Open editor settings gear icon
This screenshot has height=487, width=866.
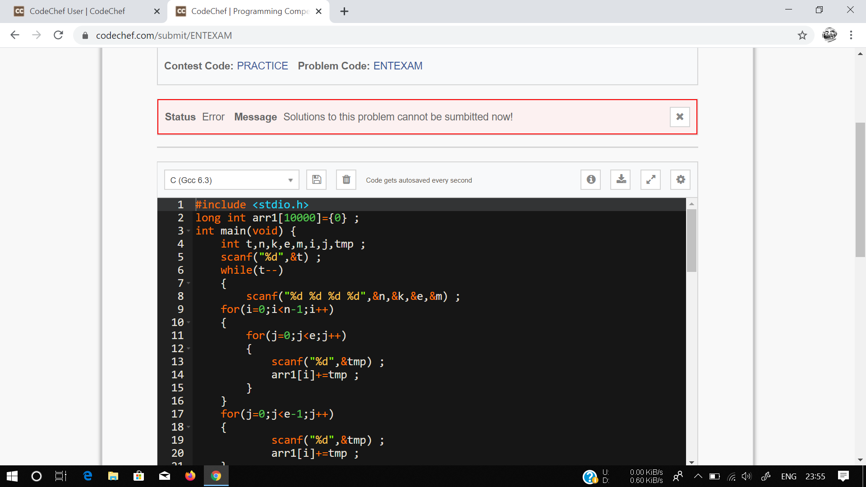(680, 179)
